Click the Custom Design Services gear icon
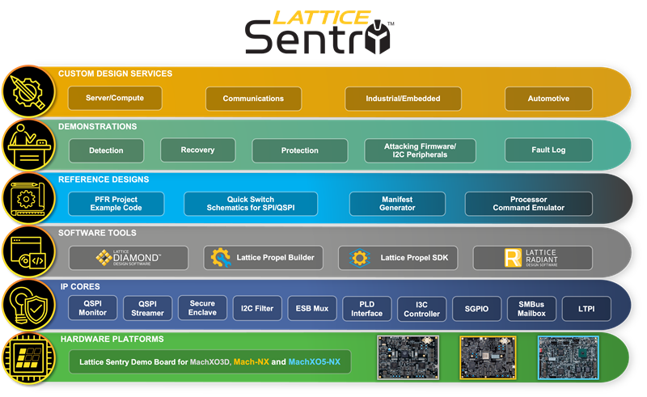This screenshot has height=397, width=647. coord(27,92)
